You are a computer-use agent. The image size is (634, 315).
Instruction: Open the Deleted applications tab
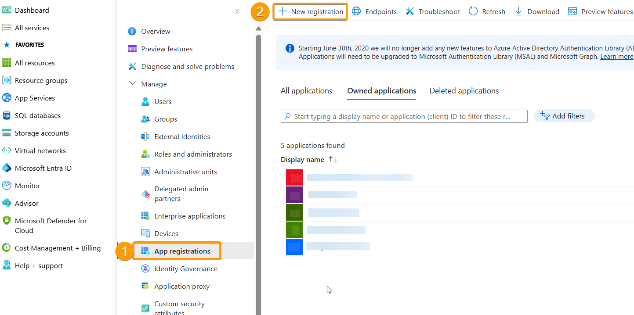click(x=464, y=91)
